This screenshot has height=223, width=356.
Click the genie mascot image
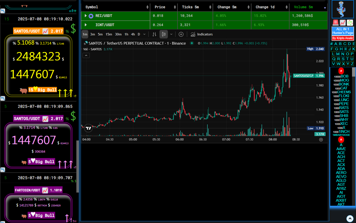coord(343,10)
